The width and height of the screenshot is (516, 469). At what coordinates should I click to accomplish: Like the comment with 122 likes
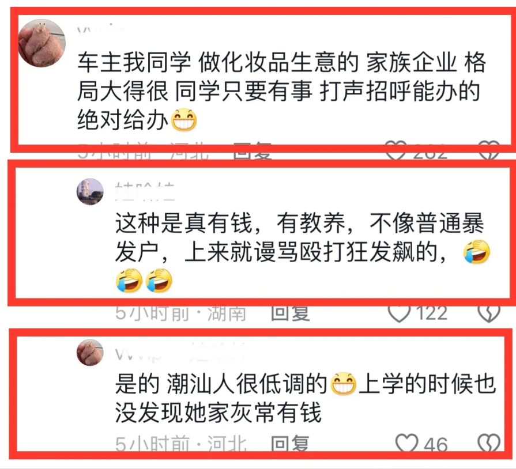tap(399, 313)
